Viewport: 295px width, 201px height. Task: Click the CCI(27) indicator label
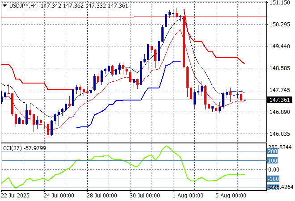tap(13, 148)
